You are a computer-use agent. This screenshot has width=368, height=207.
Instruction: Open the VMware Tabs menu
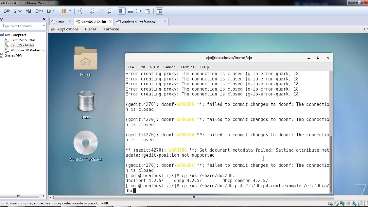point(39,11)
